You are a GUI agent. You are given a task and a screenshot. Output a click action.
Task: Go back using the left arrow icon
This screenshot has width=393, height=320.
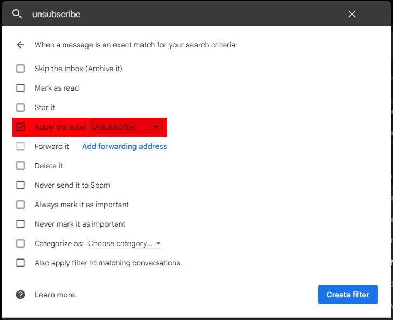click(x=21, y=45)
